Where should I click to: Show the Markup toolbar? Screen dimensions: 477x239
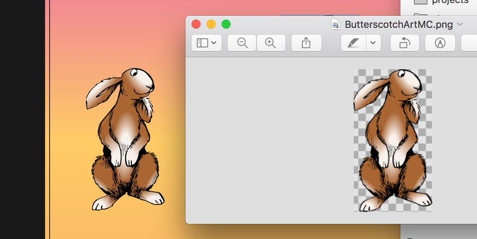click(440, 43)
